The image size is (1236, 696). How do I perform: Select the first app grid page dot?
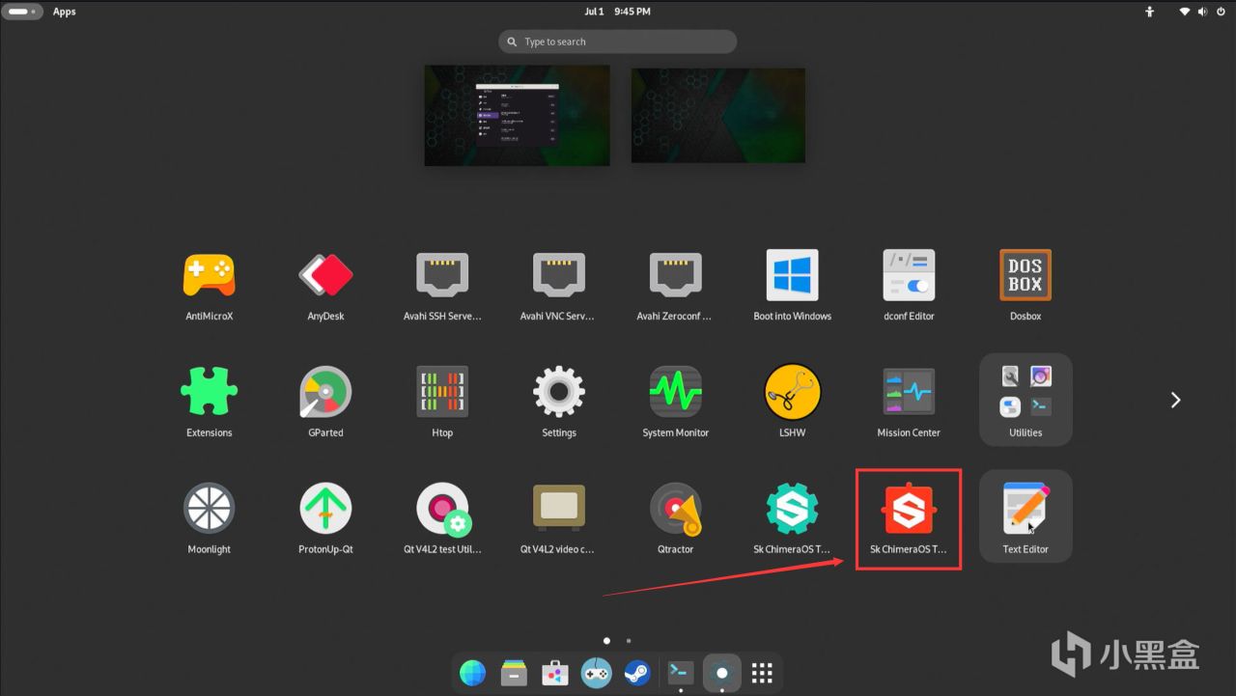click(x=606, y=640)
